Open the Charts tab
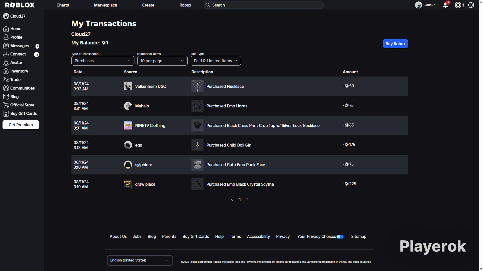This screenshot has height=271, width=483. (x=63, y=5)
